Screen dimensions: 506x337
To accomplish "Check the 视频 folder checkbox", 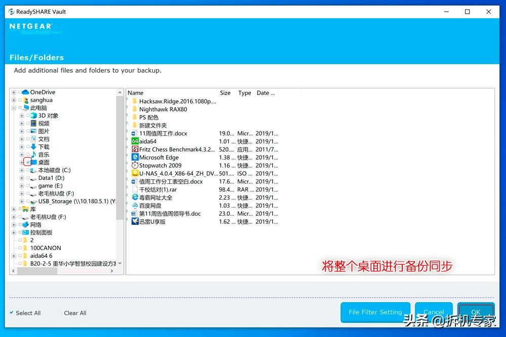I will tap(28, 123).
